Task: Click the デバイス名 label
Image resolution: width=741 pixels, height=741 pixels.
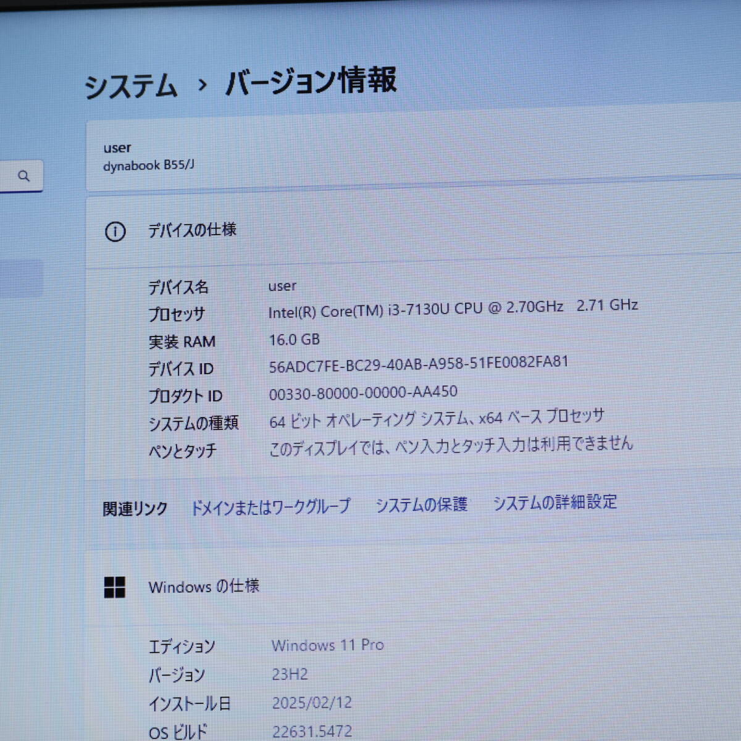Action: coord(178,287)
